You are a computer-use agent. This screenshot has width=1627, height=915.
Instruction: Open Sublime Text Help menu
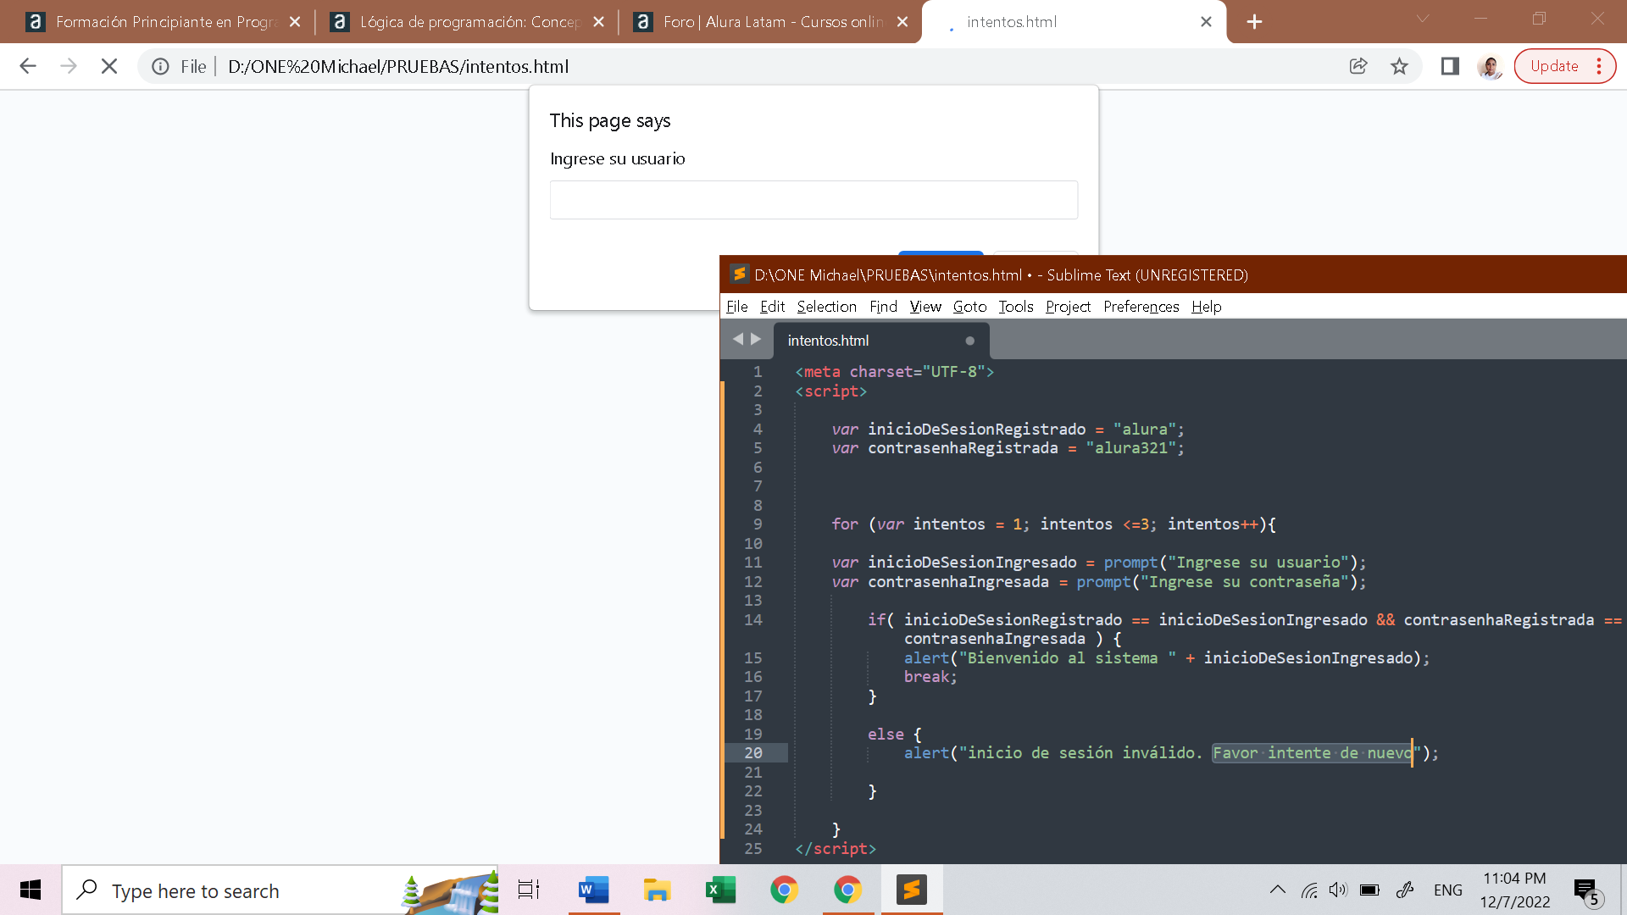click(1206, 307)
